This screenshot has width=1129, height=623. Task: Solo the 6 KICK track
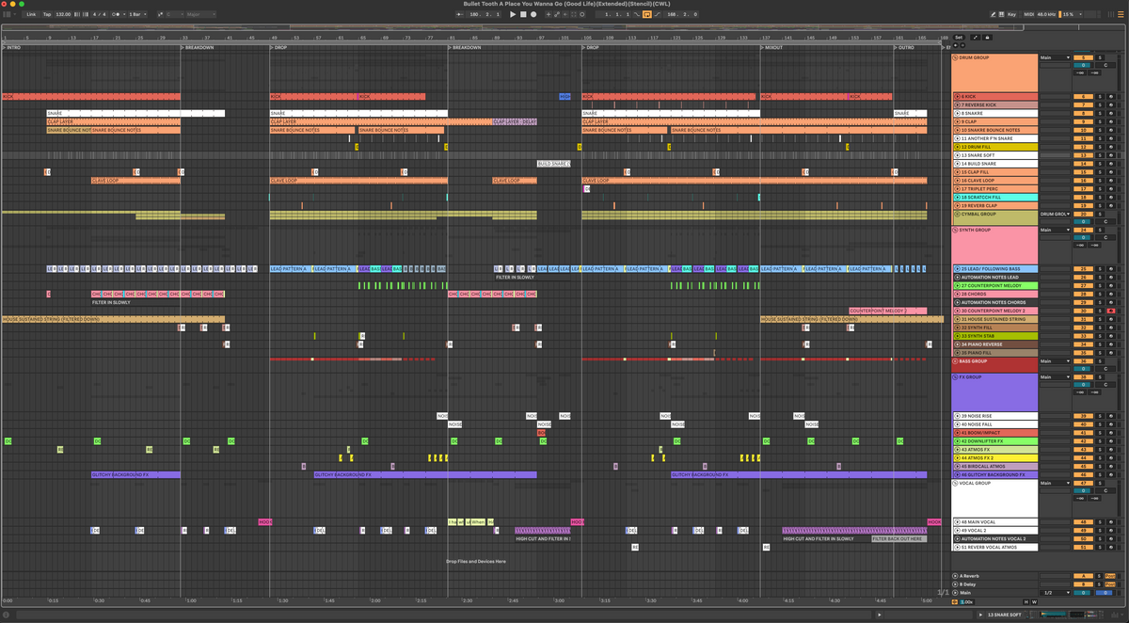(1099, 97)
